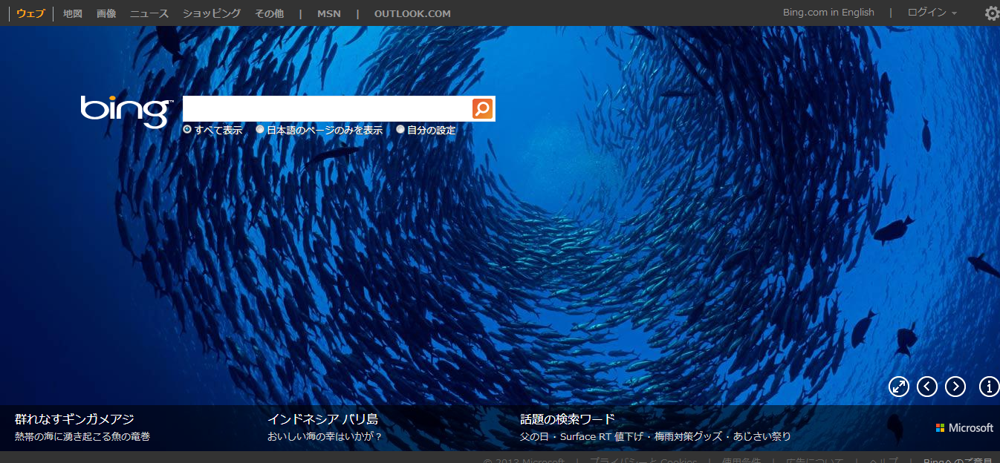Click the Microsoft logo
This screenshot has width=1000, height=463.
(x=964, y=428)
